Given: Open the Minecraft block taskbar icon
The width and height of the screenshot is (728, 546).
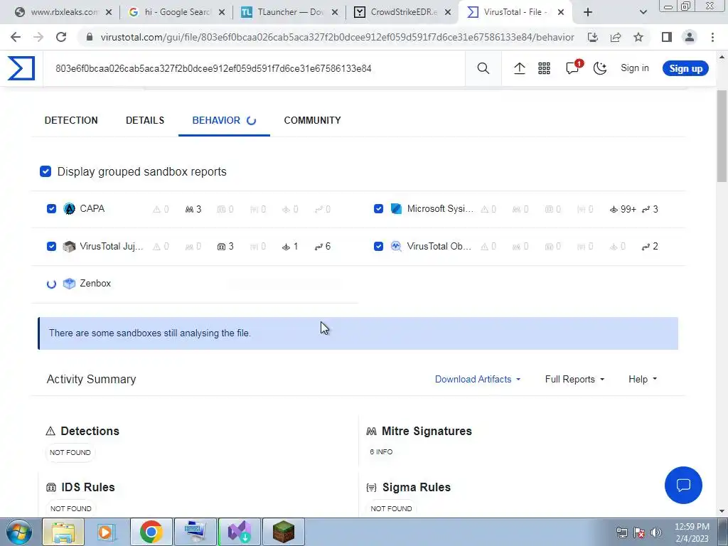Looking at the screenshot, I should click(x=284, y=532).
